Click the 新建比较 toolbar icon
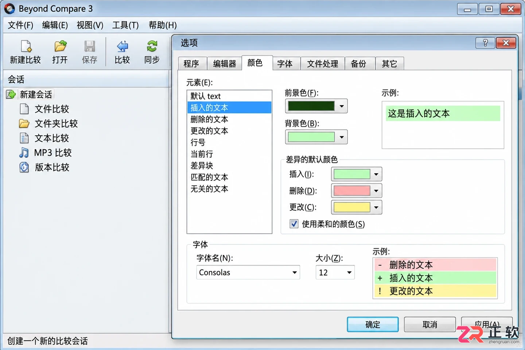This screenshot has height=350, width=525. pos(26,46)
